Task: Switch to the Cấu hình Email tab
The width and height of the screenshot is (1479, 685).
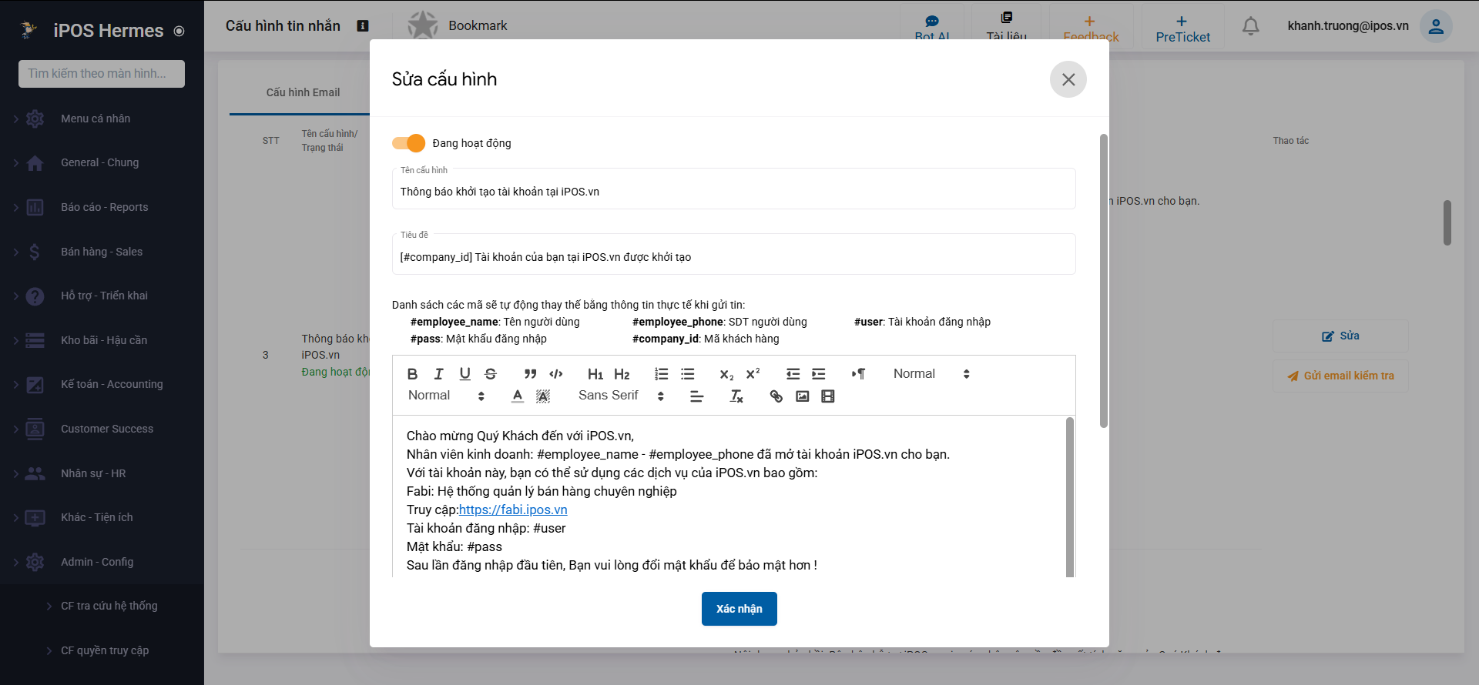Action: click(303, 92)
